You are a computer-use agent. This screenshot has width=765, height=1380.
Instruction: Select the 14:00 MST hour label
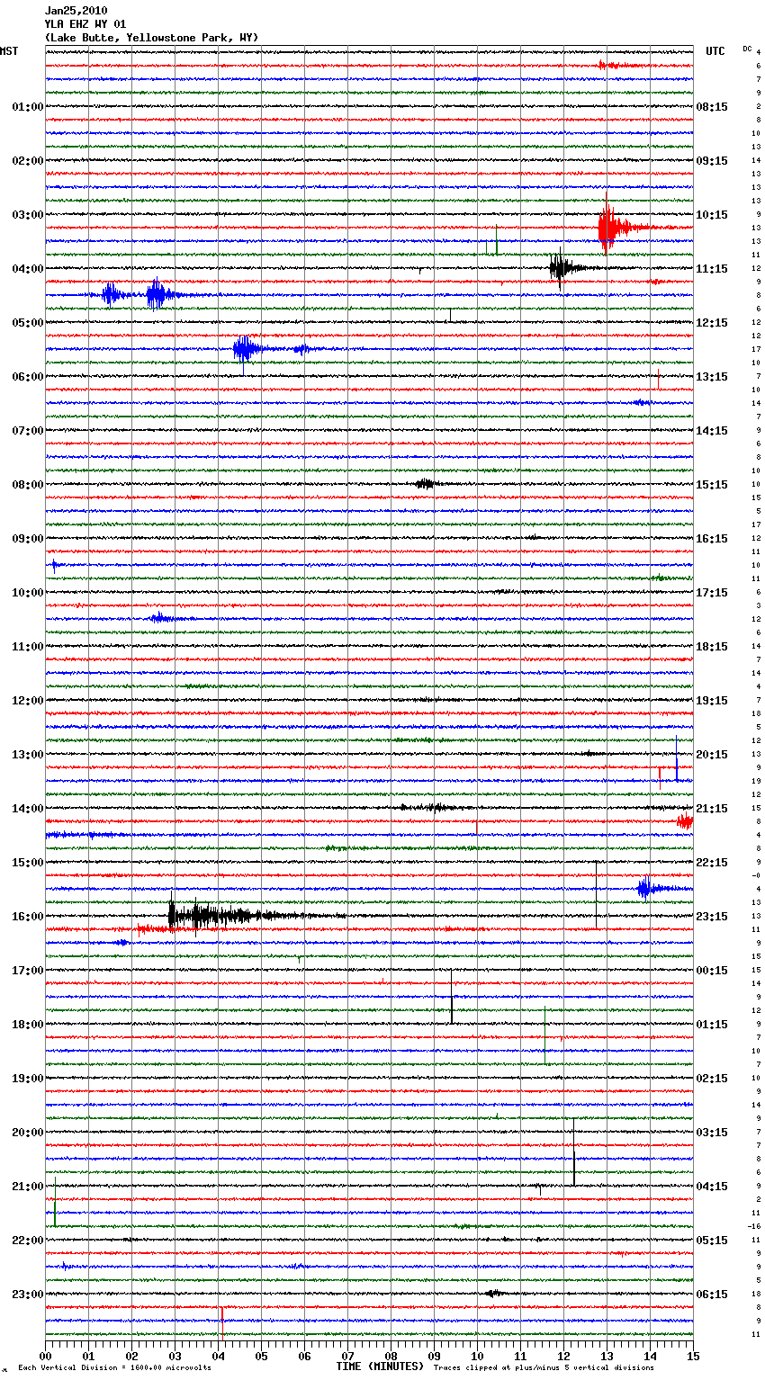pyautogui.click(x=28, y=809)
